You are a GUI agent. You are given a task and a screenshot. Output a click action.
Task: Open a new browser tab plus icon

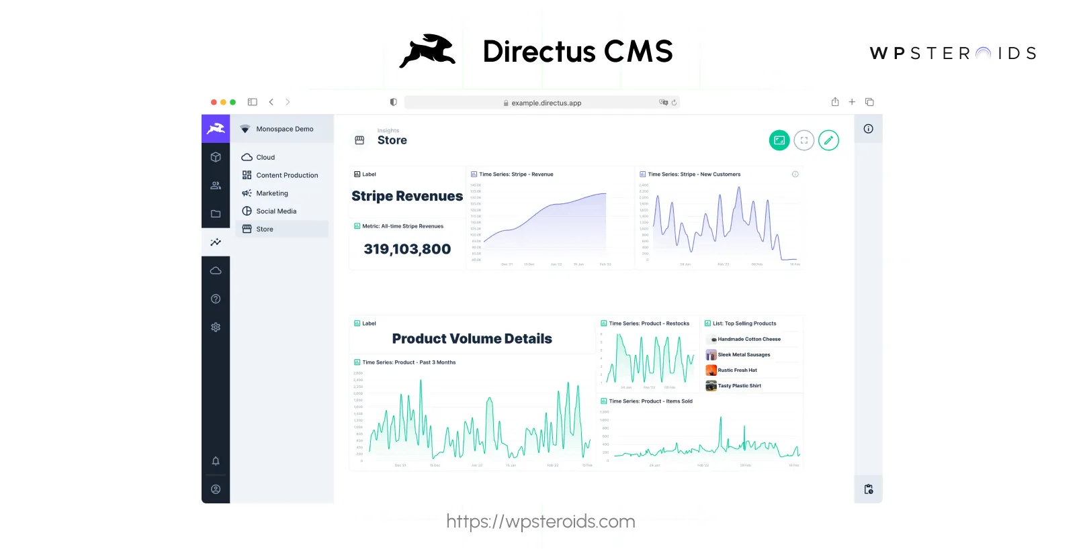pyautogui.click(x=852, y=102)
